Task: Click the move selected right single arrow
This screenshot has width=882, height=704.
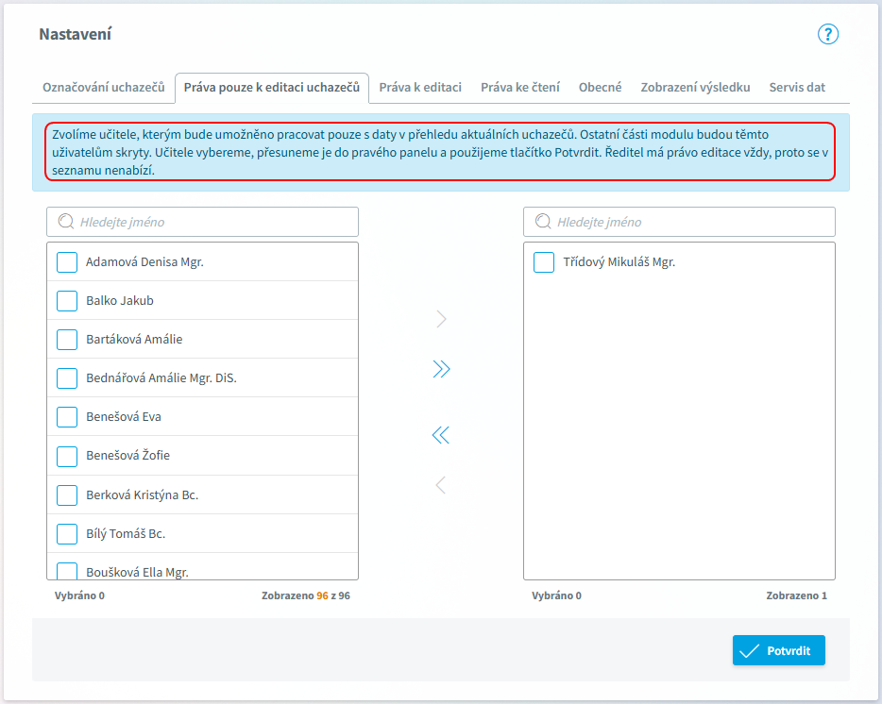Action: (x=441, y=319)
